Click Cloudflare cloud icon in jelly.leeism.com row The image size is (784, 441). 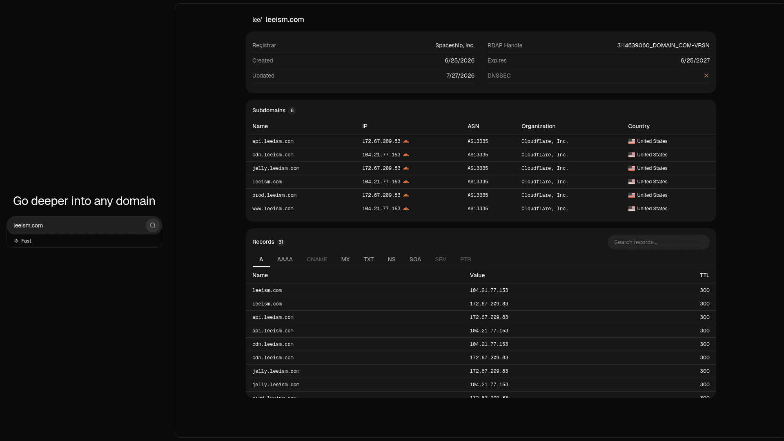(406, 168)
